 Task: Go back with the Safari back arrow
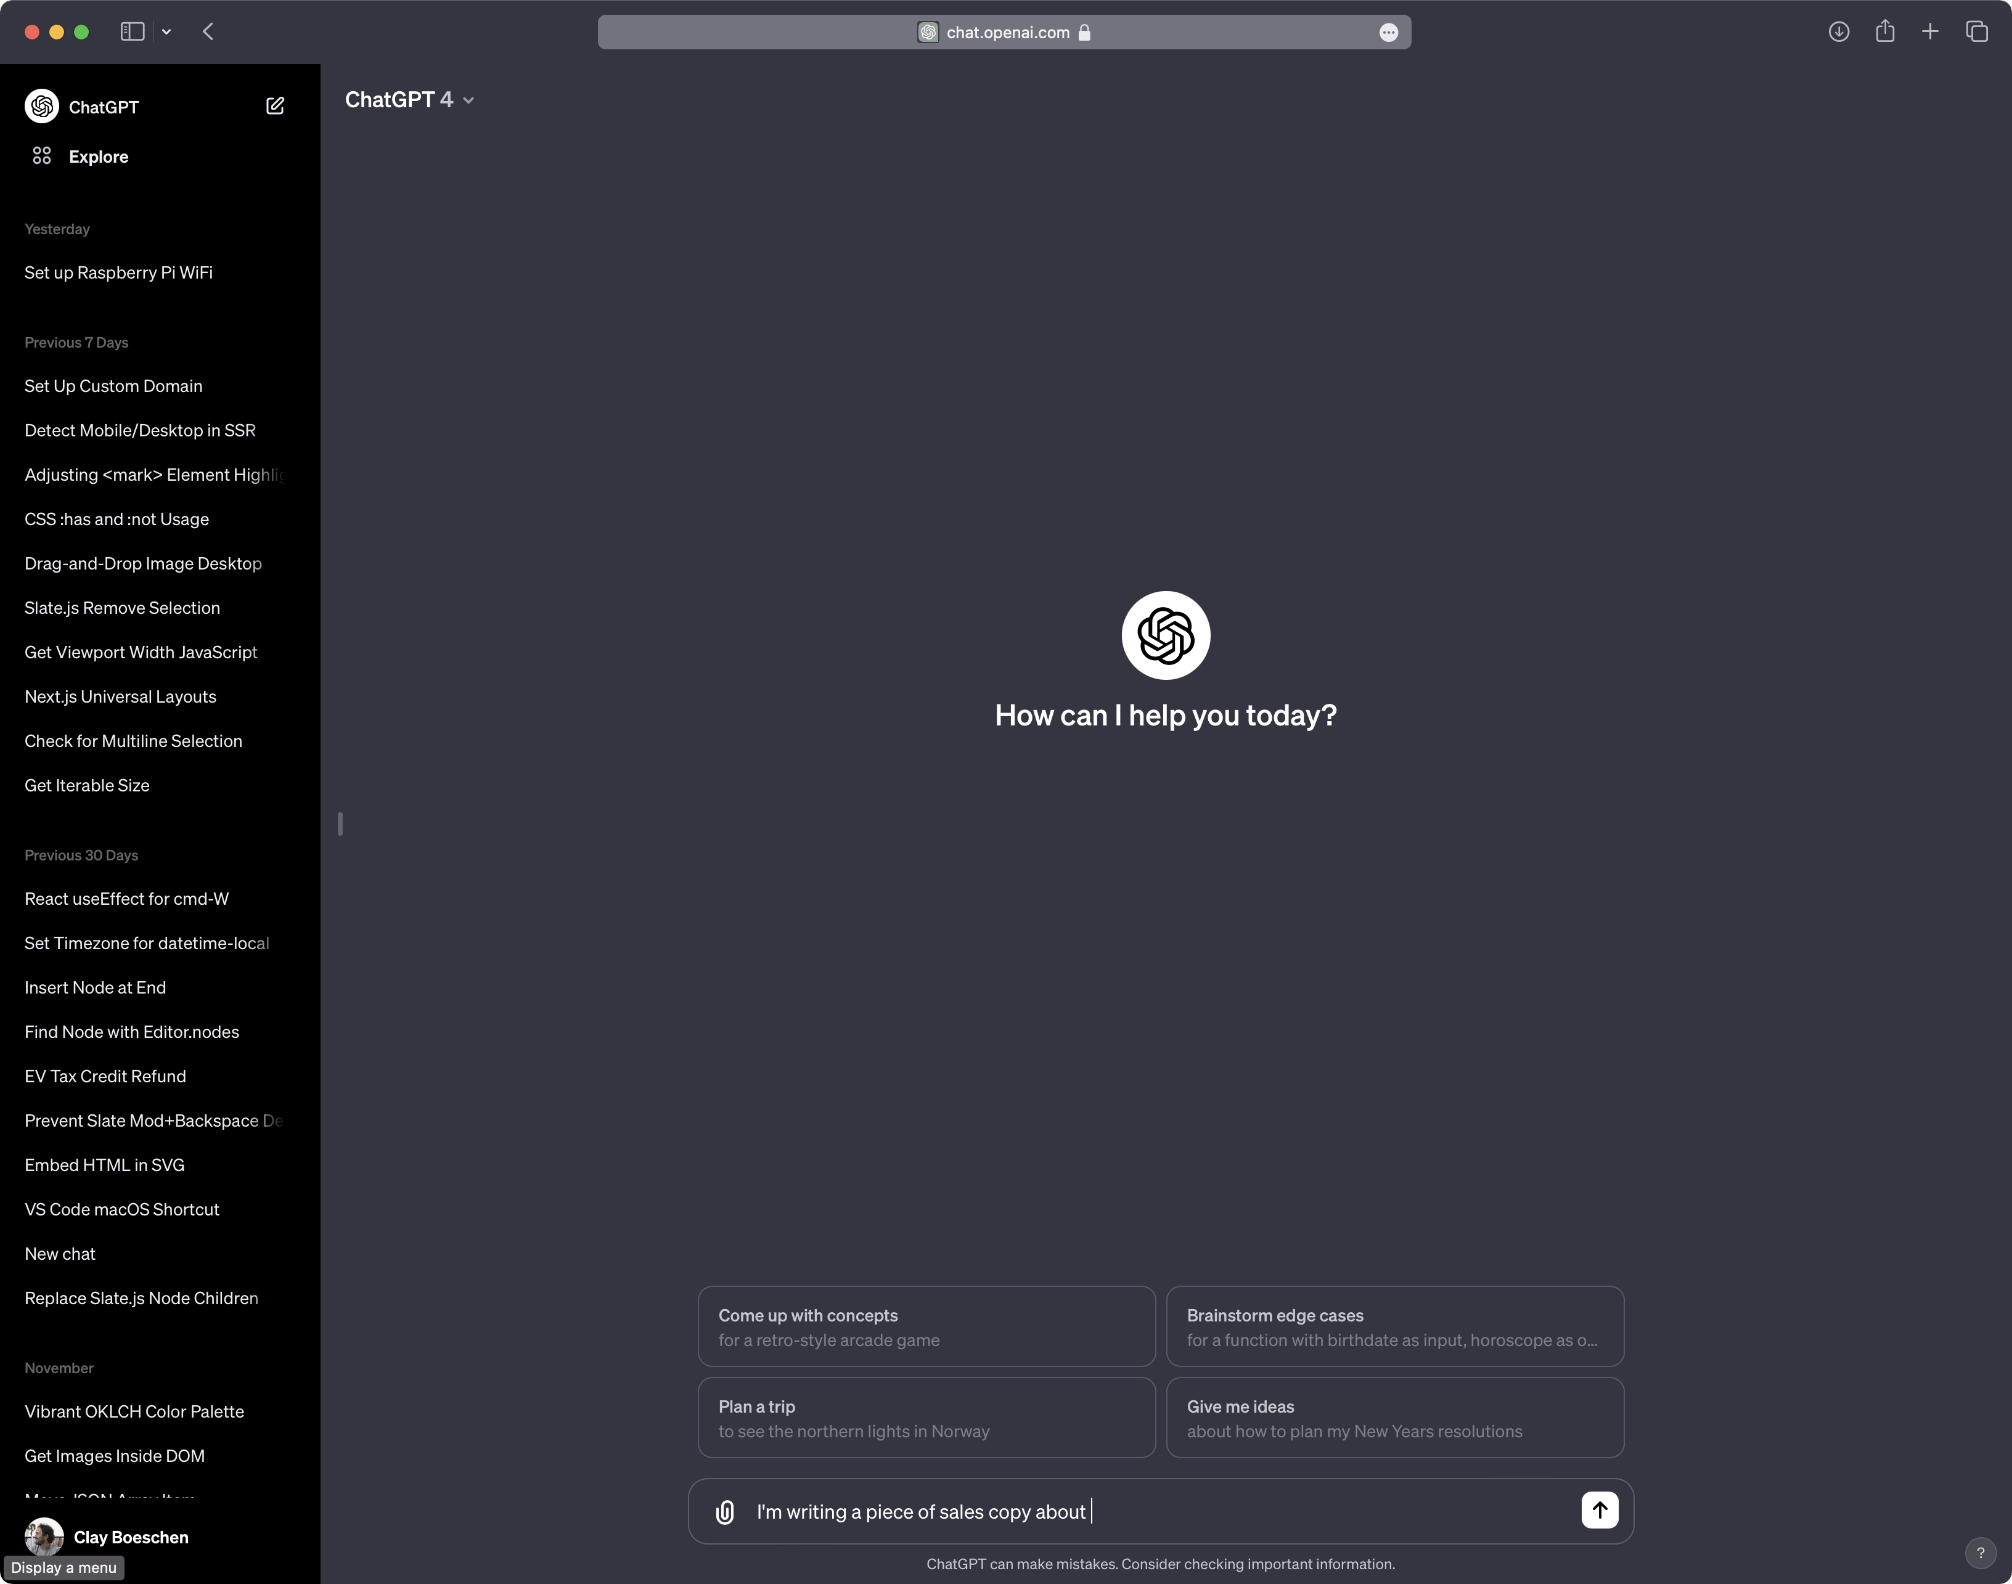click(208, 31)
